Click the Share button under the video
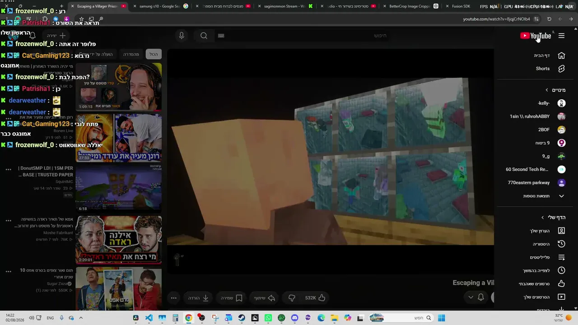The height and width of the screenshot is (325, 578). (x=265, y=298)
